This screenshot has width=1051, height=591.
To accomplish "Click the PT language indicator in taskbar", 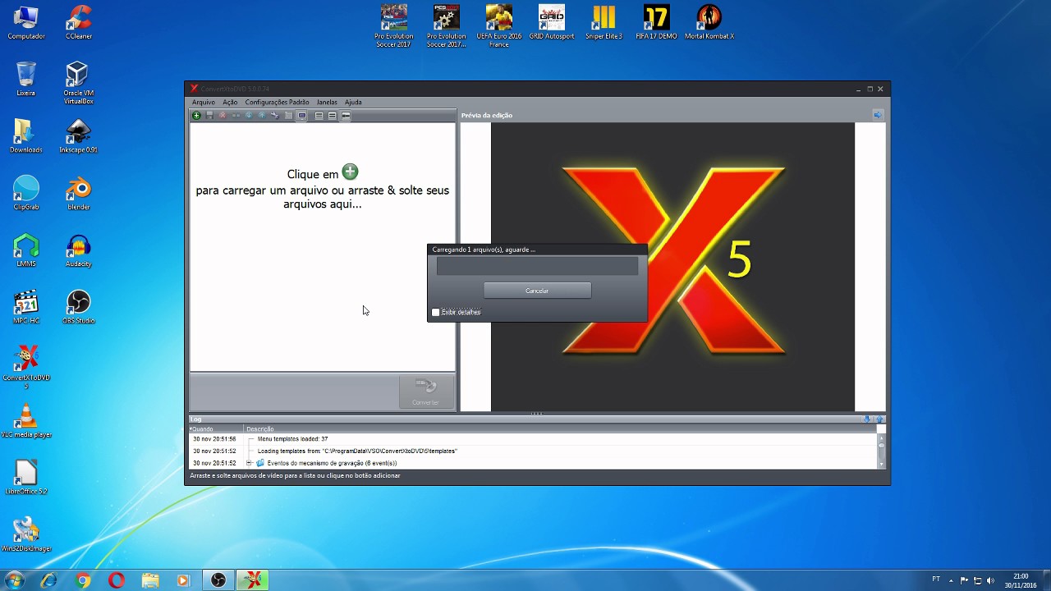I will [x=936, y=580].
